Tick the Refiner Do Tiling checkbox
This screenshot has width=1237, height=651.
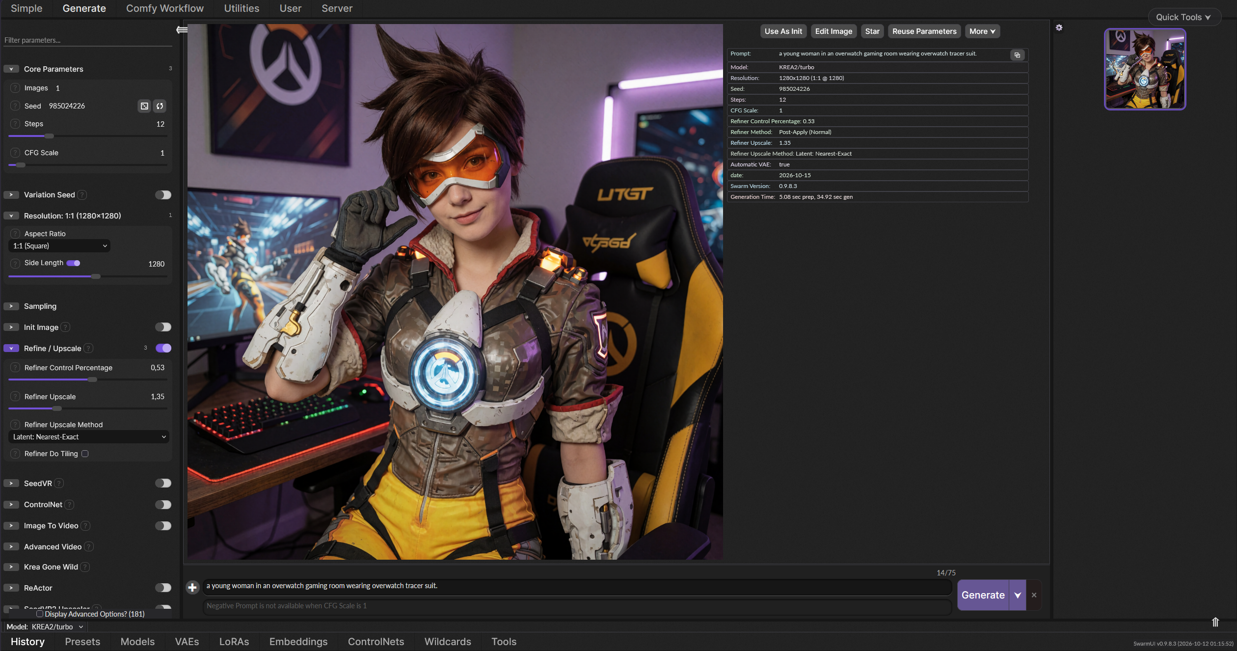click(x=85, y=454)
